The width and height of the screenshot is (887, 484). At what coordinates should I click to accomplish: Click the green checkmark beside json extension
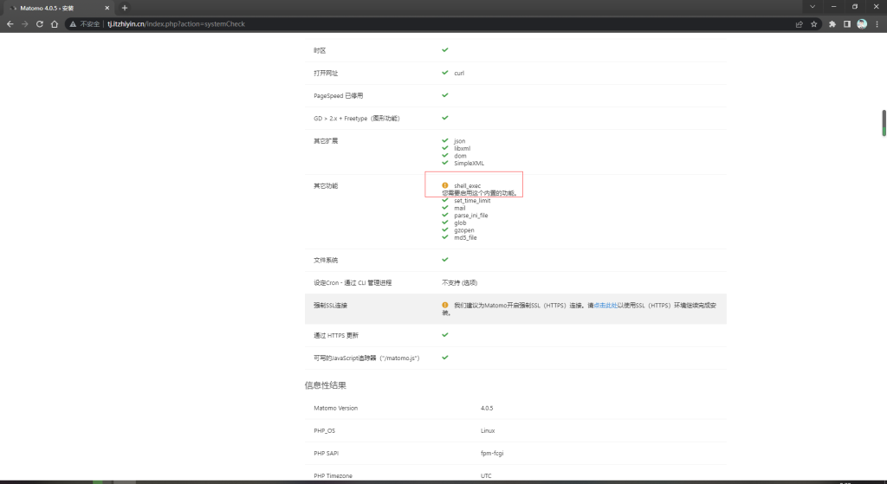445,140
